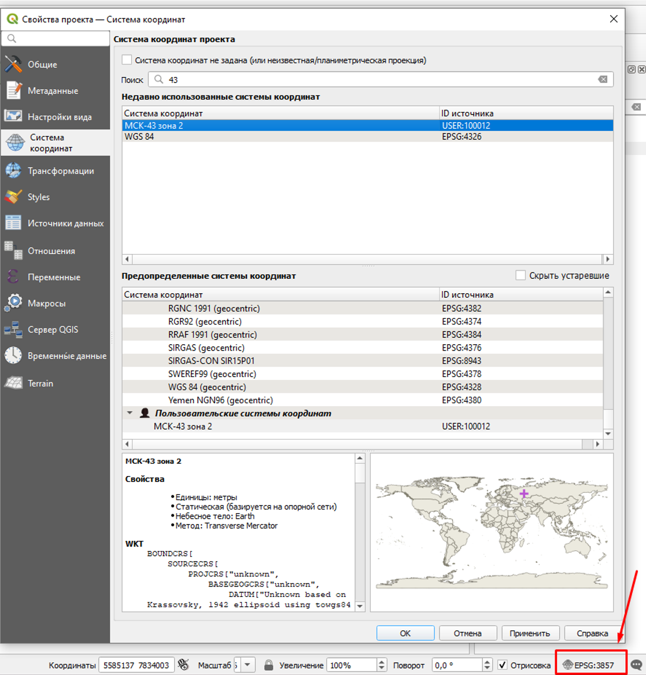The width and height of the screenshot is (646, 675).
Task: Open the Макросы section
Action: (x=46, y=303)
